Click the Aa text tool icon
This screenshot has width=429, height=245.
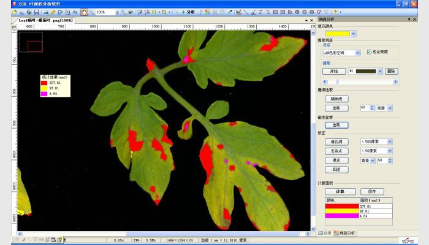pyautogui.click(x=75, y=12)
